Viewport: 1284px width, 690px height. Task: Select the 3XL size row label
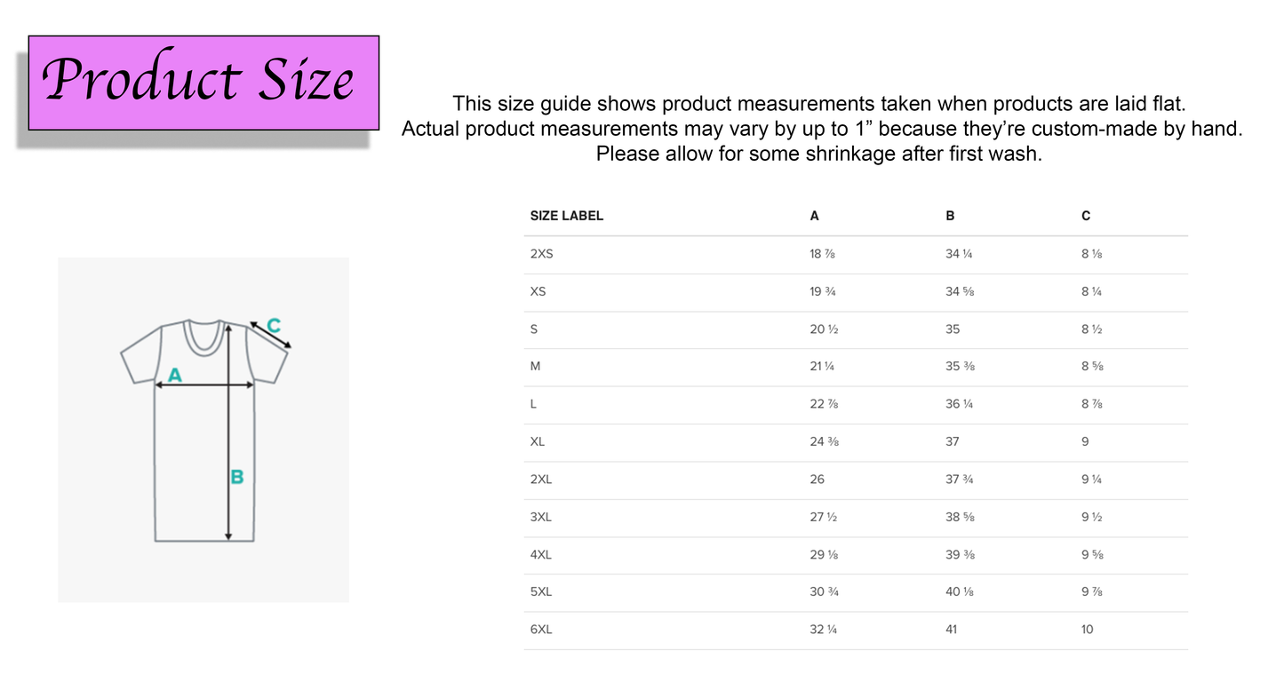(x=540, y=517)
